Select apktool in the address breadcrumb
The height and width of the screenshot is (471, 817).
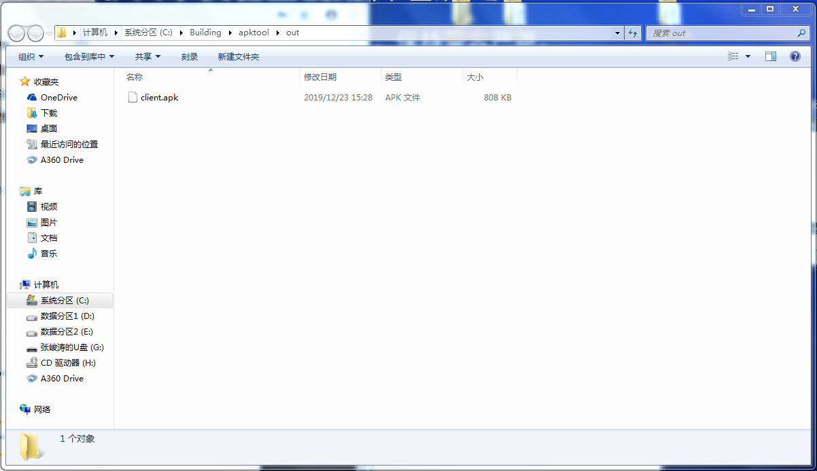tap(254, 33)
